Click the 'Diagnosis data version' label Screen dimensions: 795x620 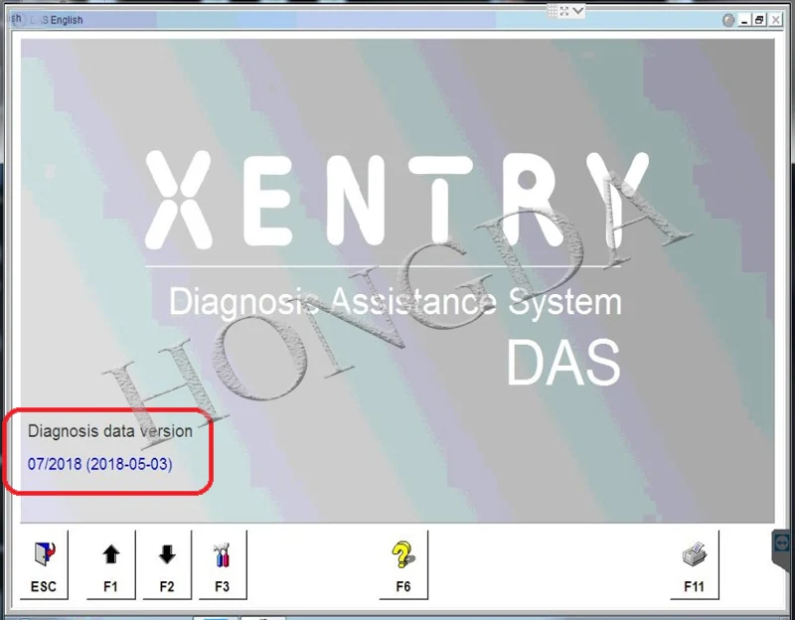pyautogui.click(x=110, y=431)
